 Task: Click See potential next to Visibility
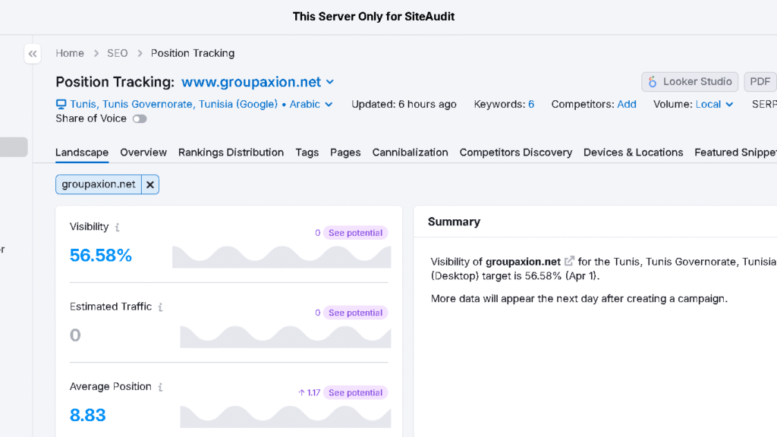tap(355, 232)
